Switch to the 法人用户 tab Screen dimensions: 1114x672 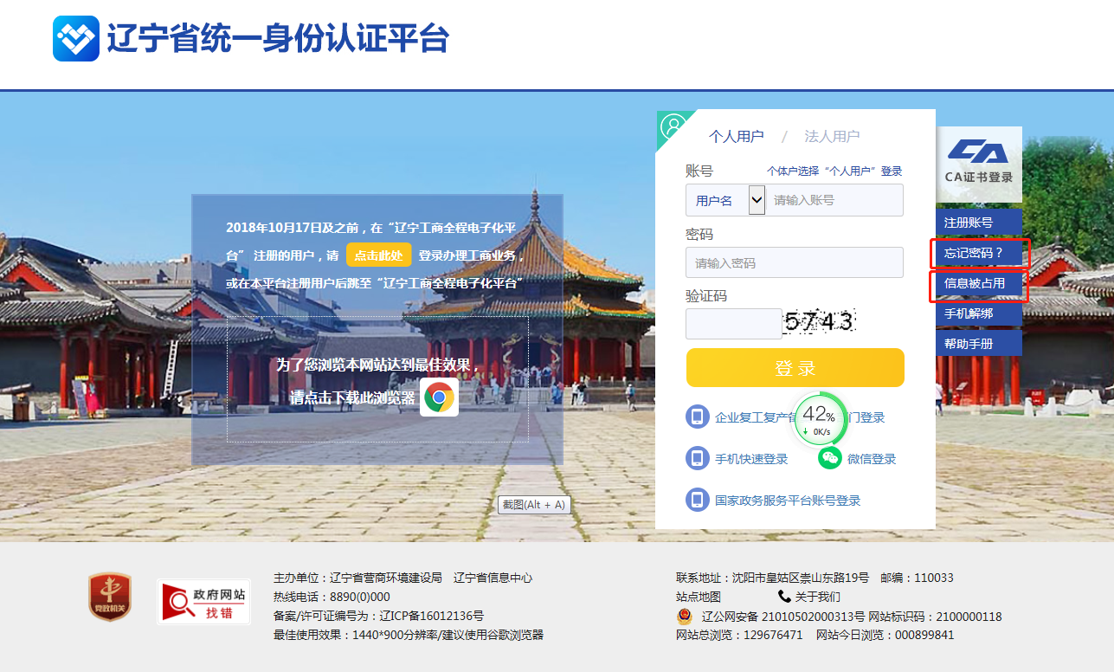(x=831, y=136)
